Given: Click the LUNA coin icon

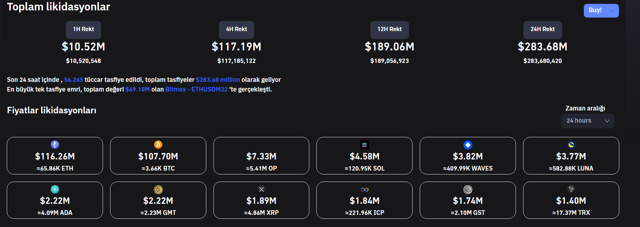Looking at the screenshot, I should pyautogui.click(x=571, y=145).
